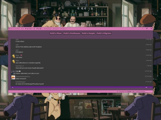Minimize the Potti's Pub window
The image size is (161, 120).
[143, 28]
